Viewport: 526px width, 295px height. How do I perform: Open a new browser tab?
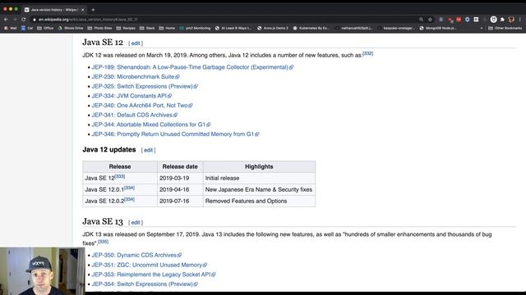[x=93, y=10]
